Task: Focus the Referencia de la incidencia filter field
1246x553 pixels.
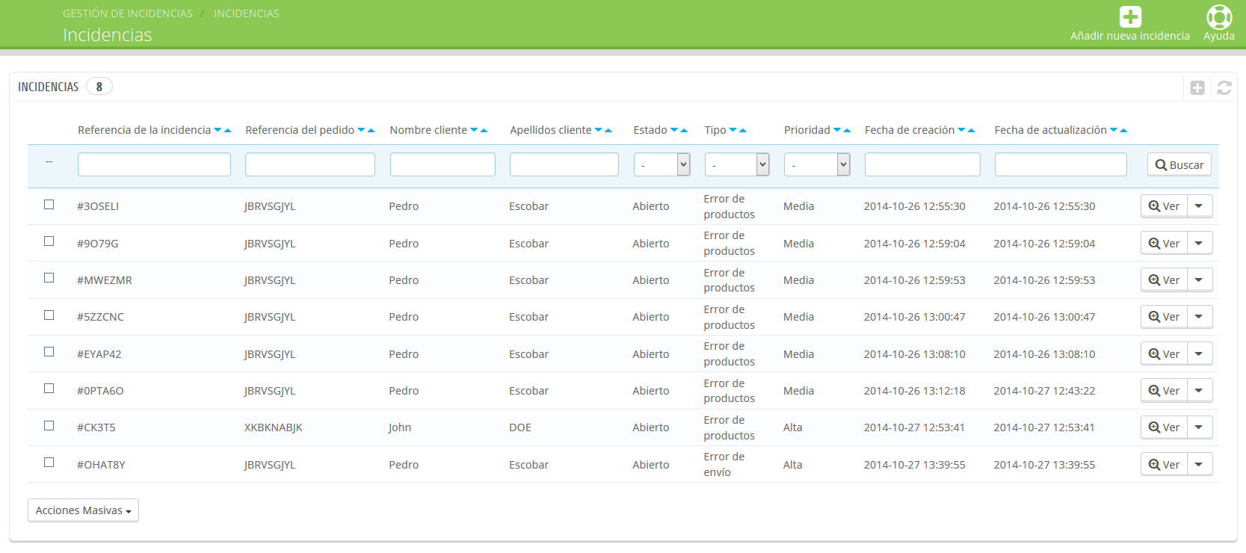Action: pyautogui.click(x=154, y=164)
